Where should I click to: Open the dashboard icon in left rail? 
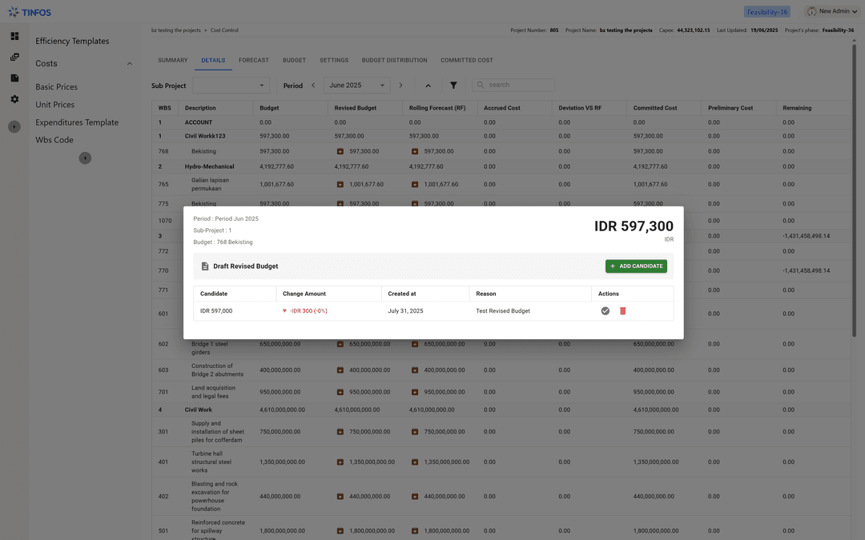14,36
